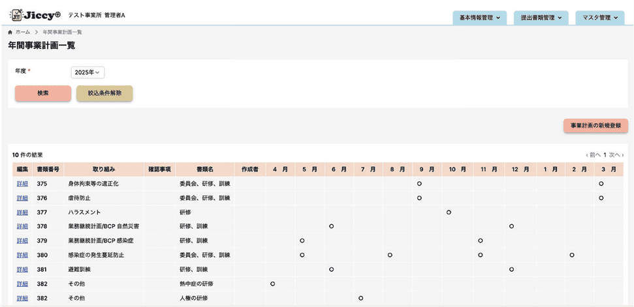Click ホーム breadcrumb link

coord(22,32)
